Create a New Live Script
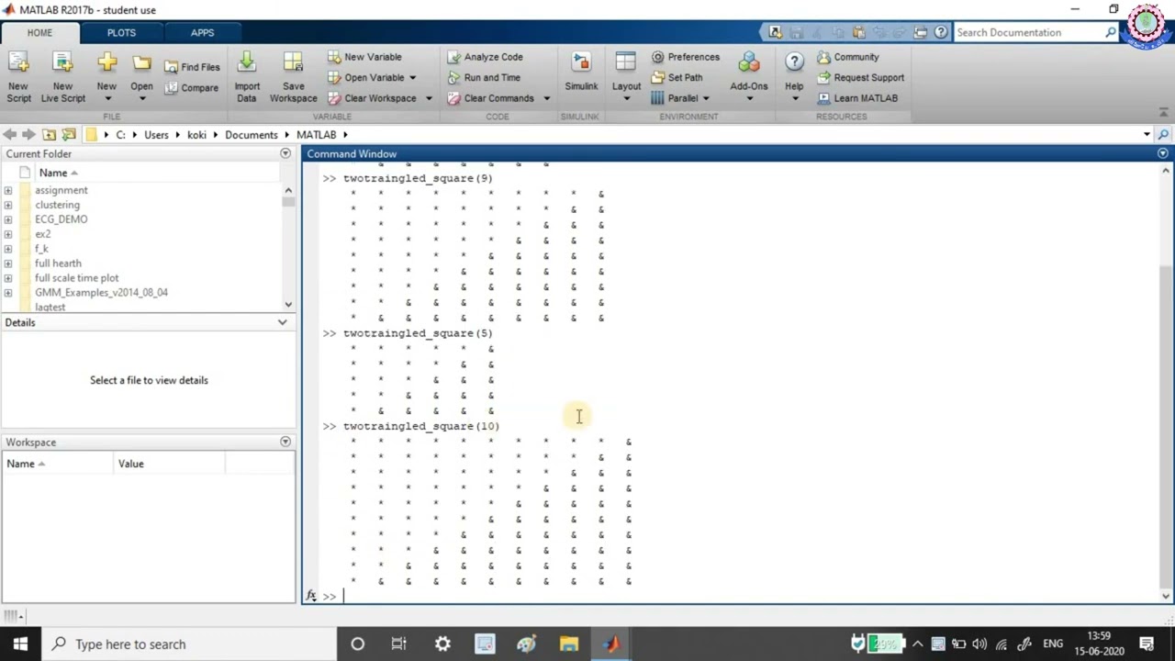1175x661 pixels. tap(62, 77)
